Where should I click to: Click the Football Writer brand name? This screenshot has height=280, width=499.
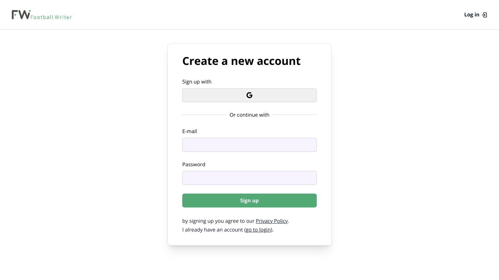(51, 17)
